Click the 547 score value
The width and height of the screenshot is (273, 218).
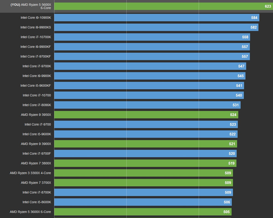(241, 66)
